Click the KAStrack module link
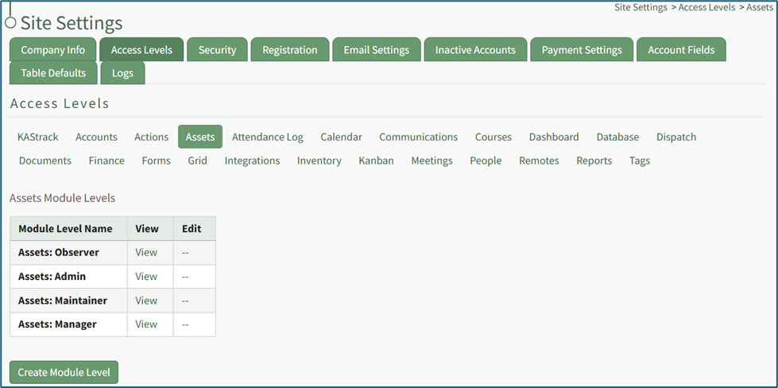Viewport: 778px width, 388px height. coord(38,137)
